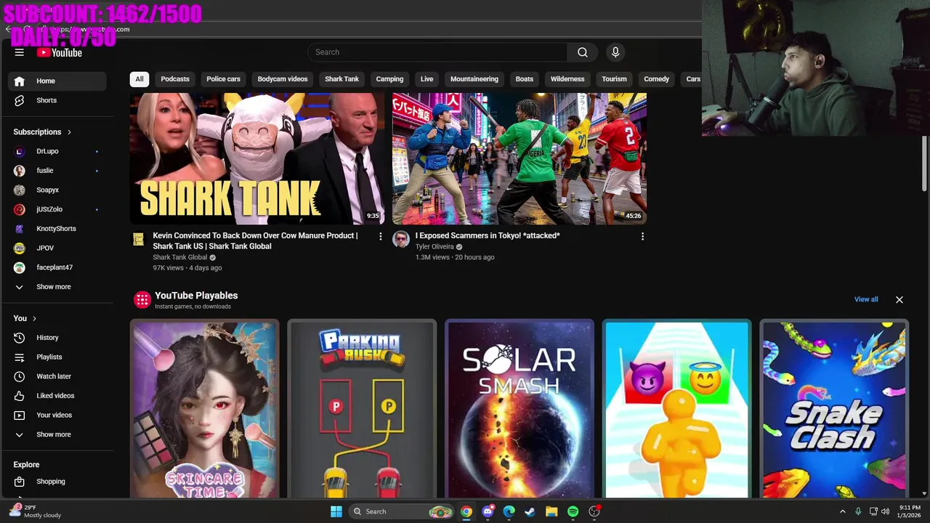Open Shorts in the sidebar

point(57,100)
